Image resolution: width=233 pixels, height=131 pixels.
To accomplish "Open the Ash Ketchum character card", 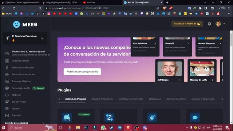I will (x=145, y=47).
